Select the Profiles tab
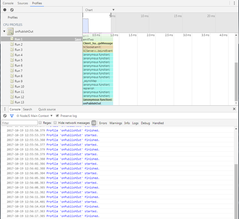 pos(37,3)
